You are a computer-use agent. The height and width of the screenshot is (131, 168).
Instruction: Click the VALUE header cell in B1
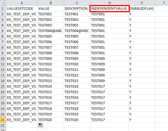click(51, 8)
